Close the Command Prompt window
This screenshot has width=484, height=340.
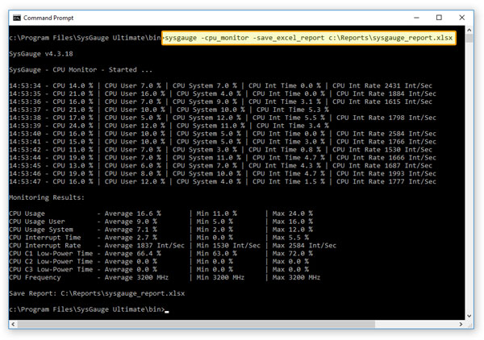pos(461,18)
